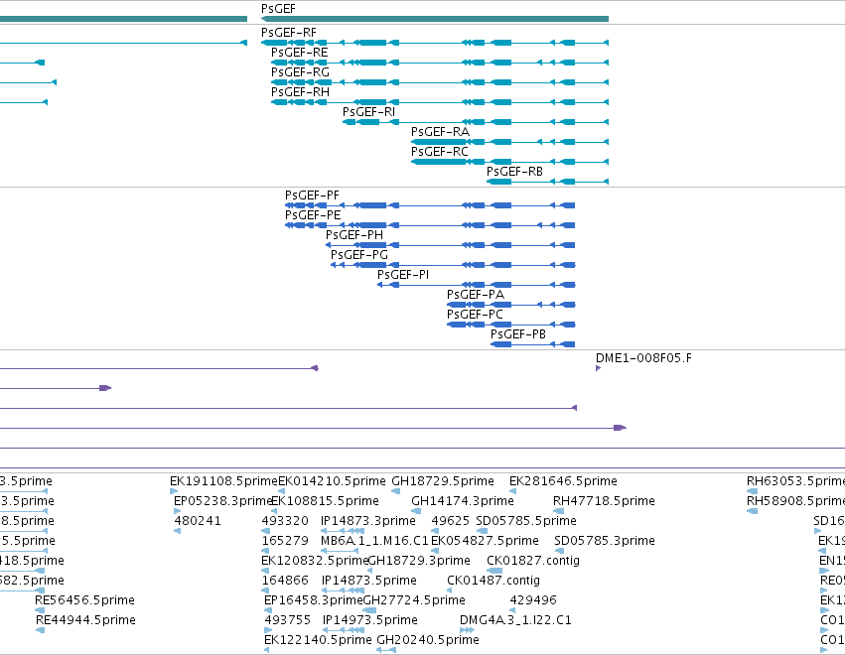The height and width of the screenshot is (655, 845).
Task: Click the IP14973.5prime label
Action: [370, 620]
